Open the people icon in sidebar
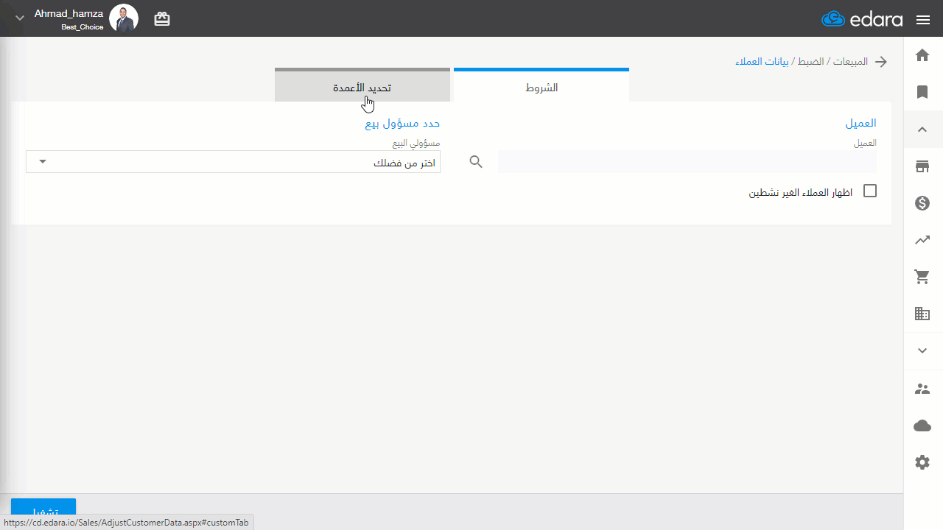 [922, 389]
